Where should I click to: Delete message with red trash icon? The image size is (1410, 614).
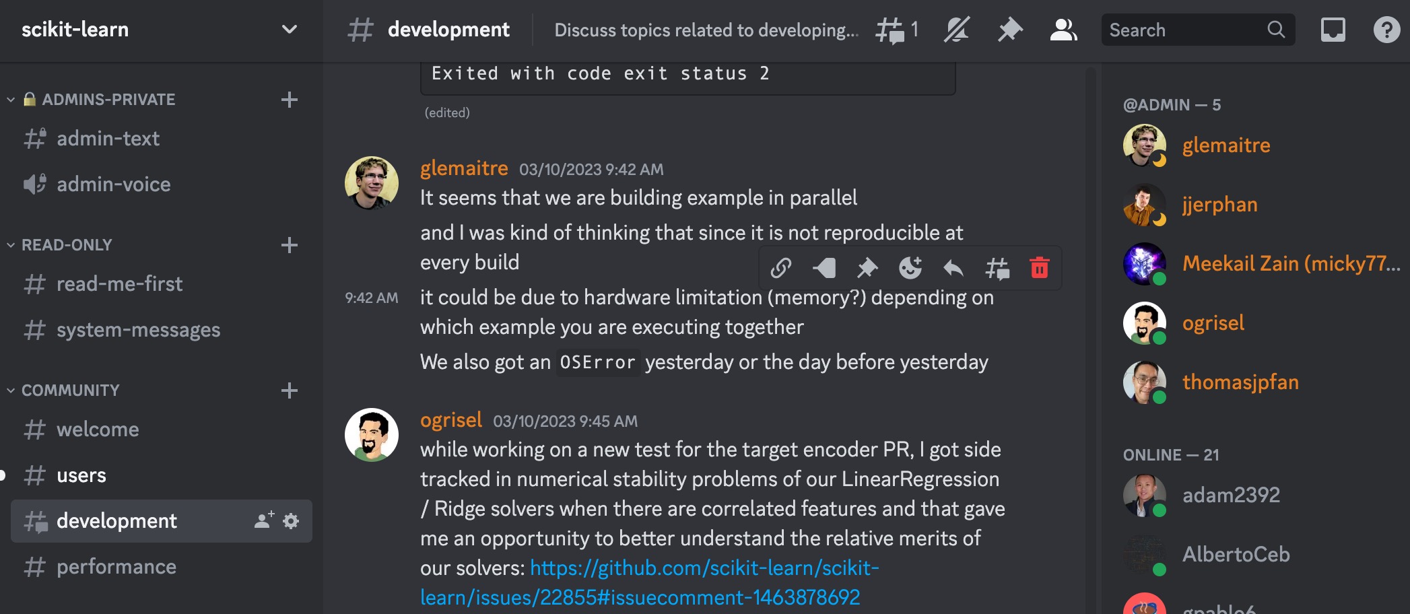(1040, 268)
